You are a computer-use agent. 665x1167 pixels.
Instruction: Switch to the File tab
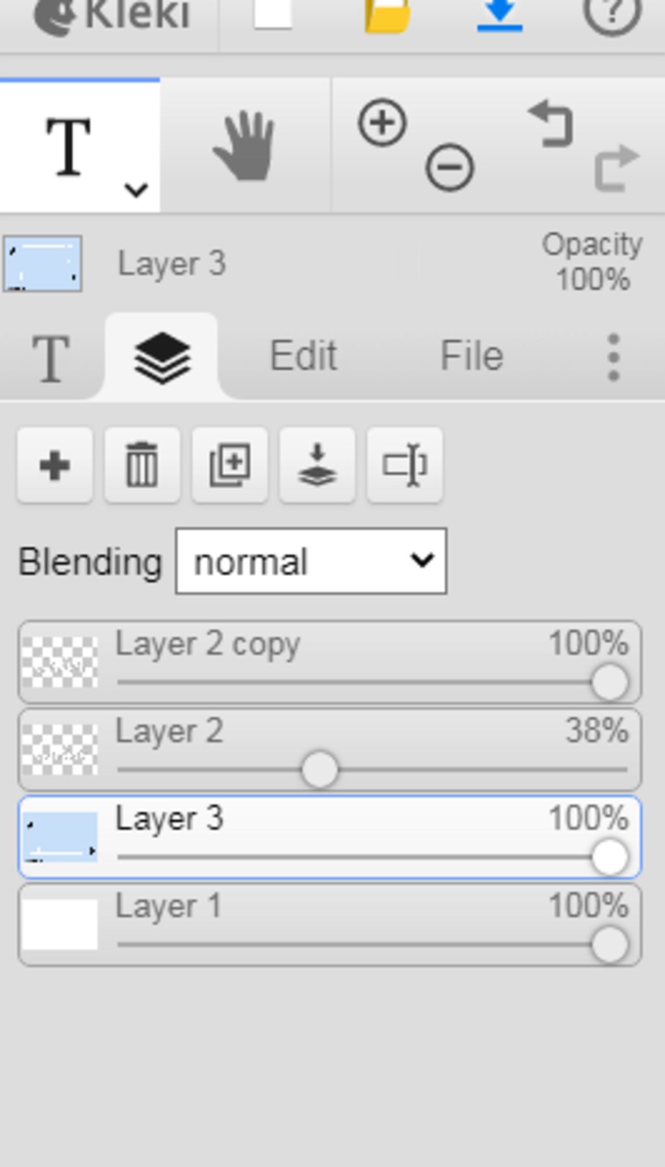pyautogui.click(x=471, y=356)
